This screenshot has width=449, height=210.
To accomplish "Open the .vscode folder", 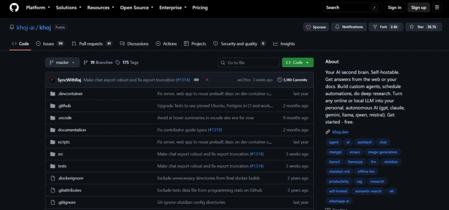I will tap(65, 118).
